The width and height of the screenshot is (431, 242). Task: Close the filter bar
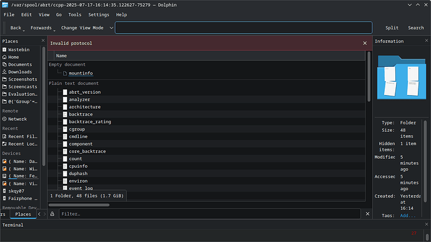coord(367,214)
